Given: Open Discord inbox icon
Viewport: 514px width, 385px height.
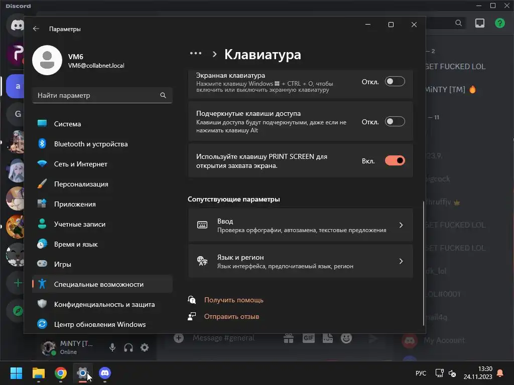Looking at the screenshot, I should (480, 23).
